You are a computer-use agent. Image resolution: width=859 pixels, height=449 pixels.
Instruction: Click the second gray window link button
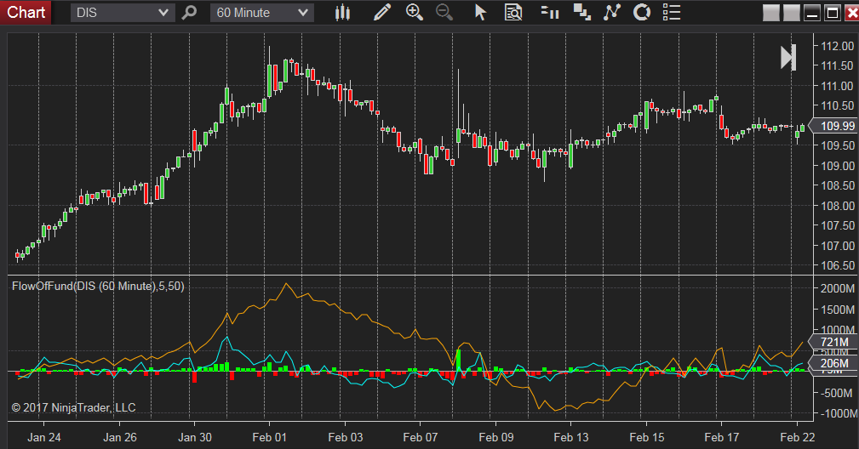(791, 13)
